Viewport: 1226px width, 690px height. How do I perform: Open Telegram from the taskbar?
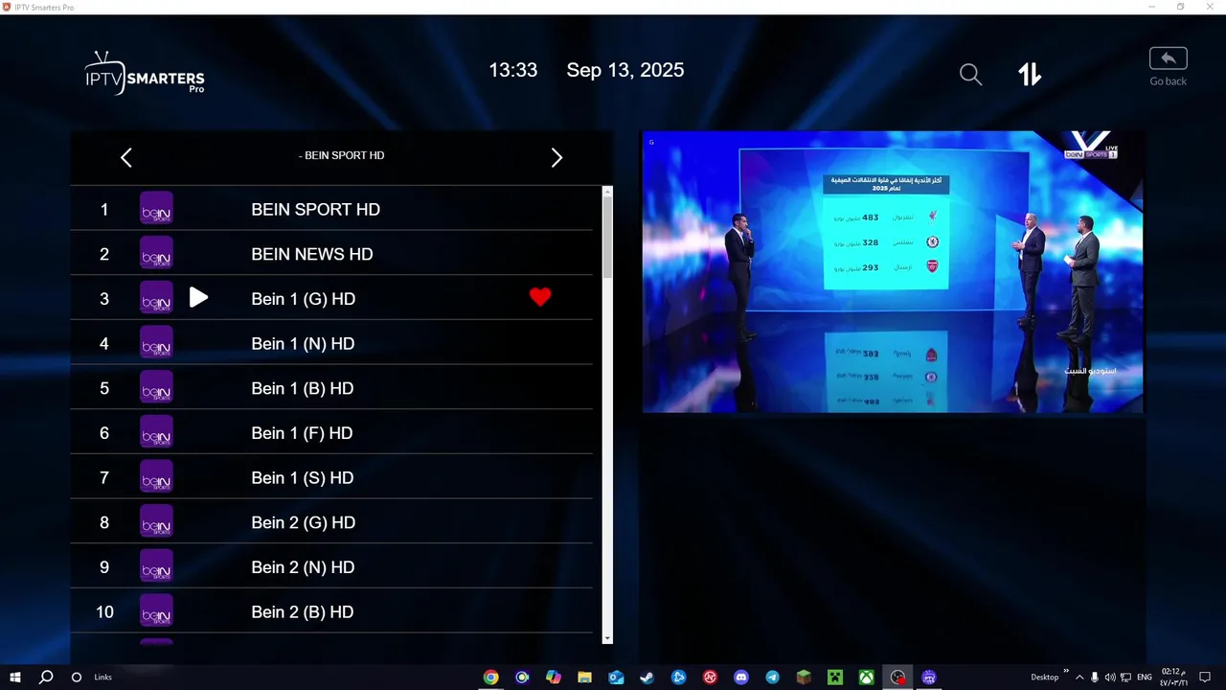772,678
